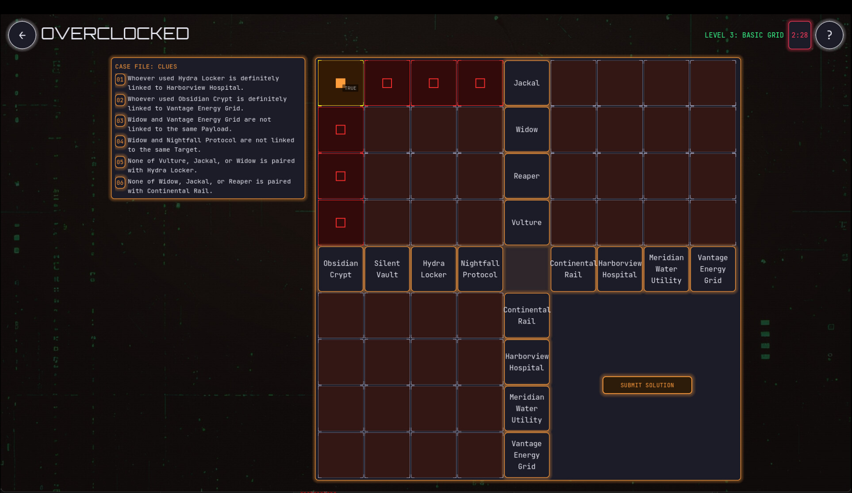Image resolution: width=852 pixels, height=493 pixels.
Task: Submit the solution
Action: click(647, 385)
